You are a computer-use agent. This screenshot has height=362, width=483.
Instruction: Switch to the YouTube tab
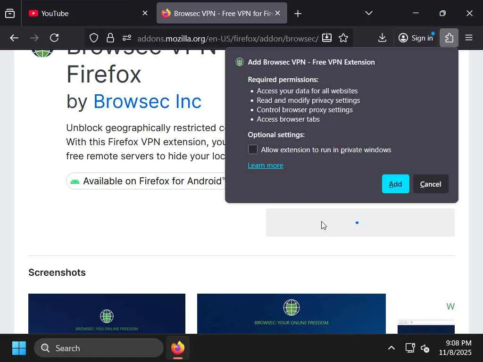[83, 13]
